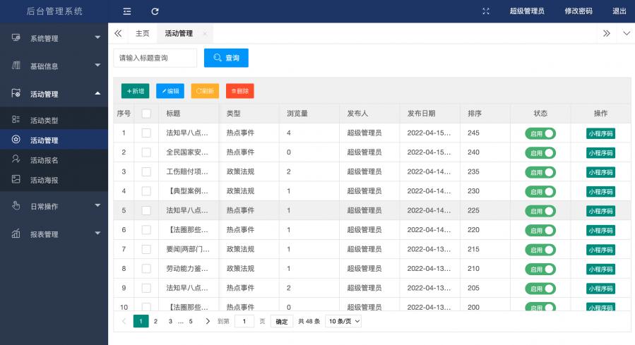This screenshot has width=635, height=345.
Task: Select all rows with header checkbox
Action: tap(146, 113)
